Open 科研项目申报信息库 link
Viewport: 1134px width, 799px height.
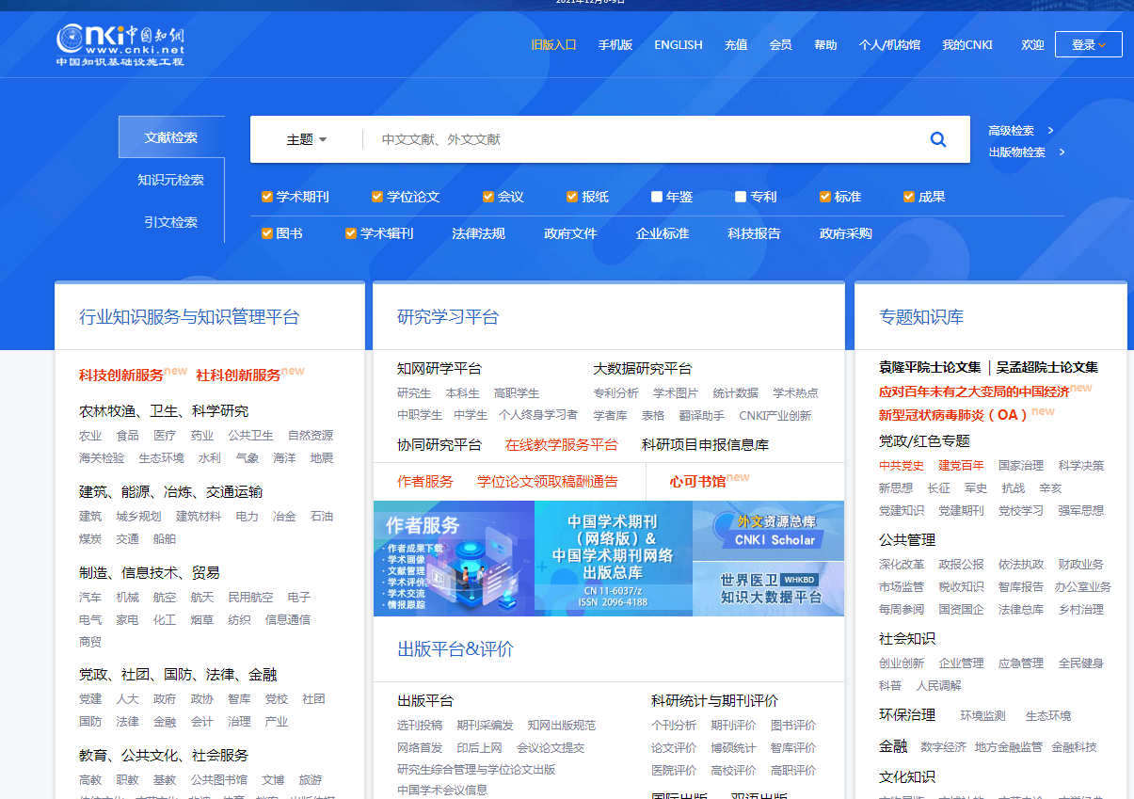(705, 444)
